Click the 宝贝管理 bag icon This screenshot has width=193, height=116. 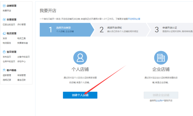click(x=4, y=52)
